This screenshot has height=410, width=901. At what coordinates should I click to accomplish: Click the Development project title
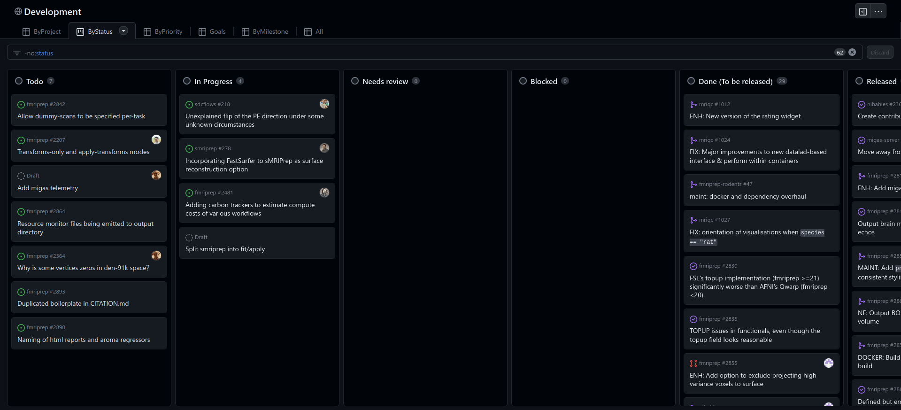coord(53,12)
